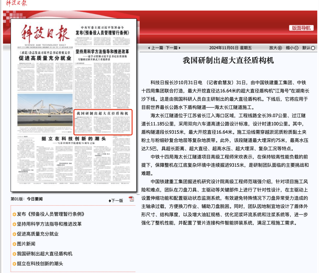Open 我国研制出超大直径盾构机 in article list

(44, 254)
